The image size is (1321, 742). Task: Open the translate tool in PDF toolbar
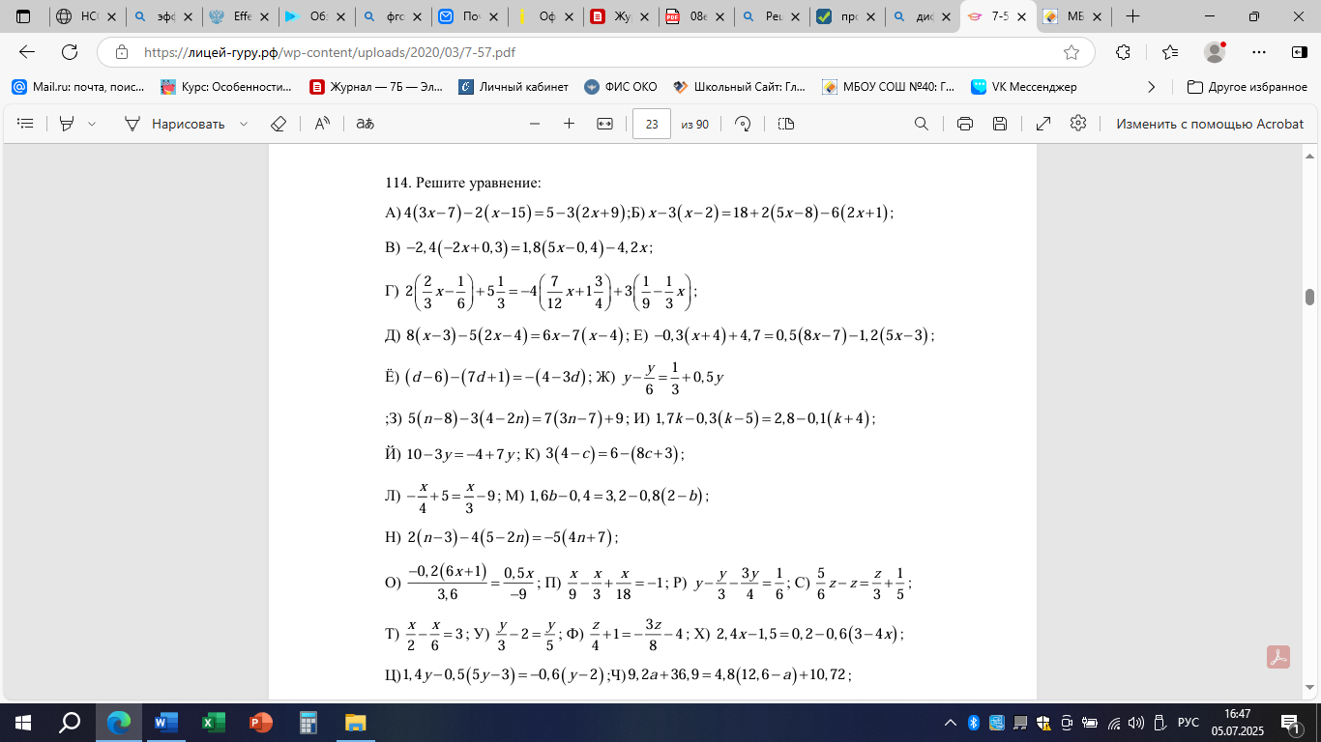point(365,124)
